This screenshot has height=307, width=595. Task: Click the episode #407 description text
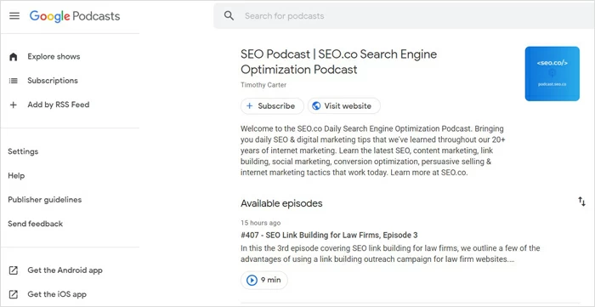(x=390, y=254)
